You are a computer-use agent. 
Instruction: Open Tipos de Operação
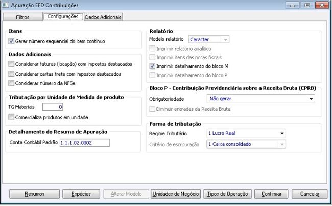pos(228,194)
